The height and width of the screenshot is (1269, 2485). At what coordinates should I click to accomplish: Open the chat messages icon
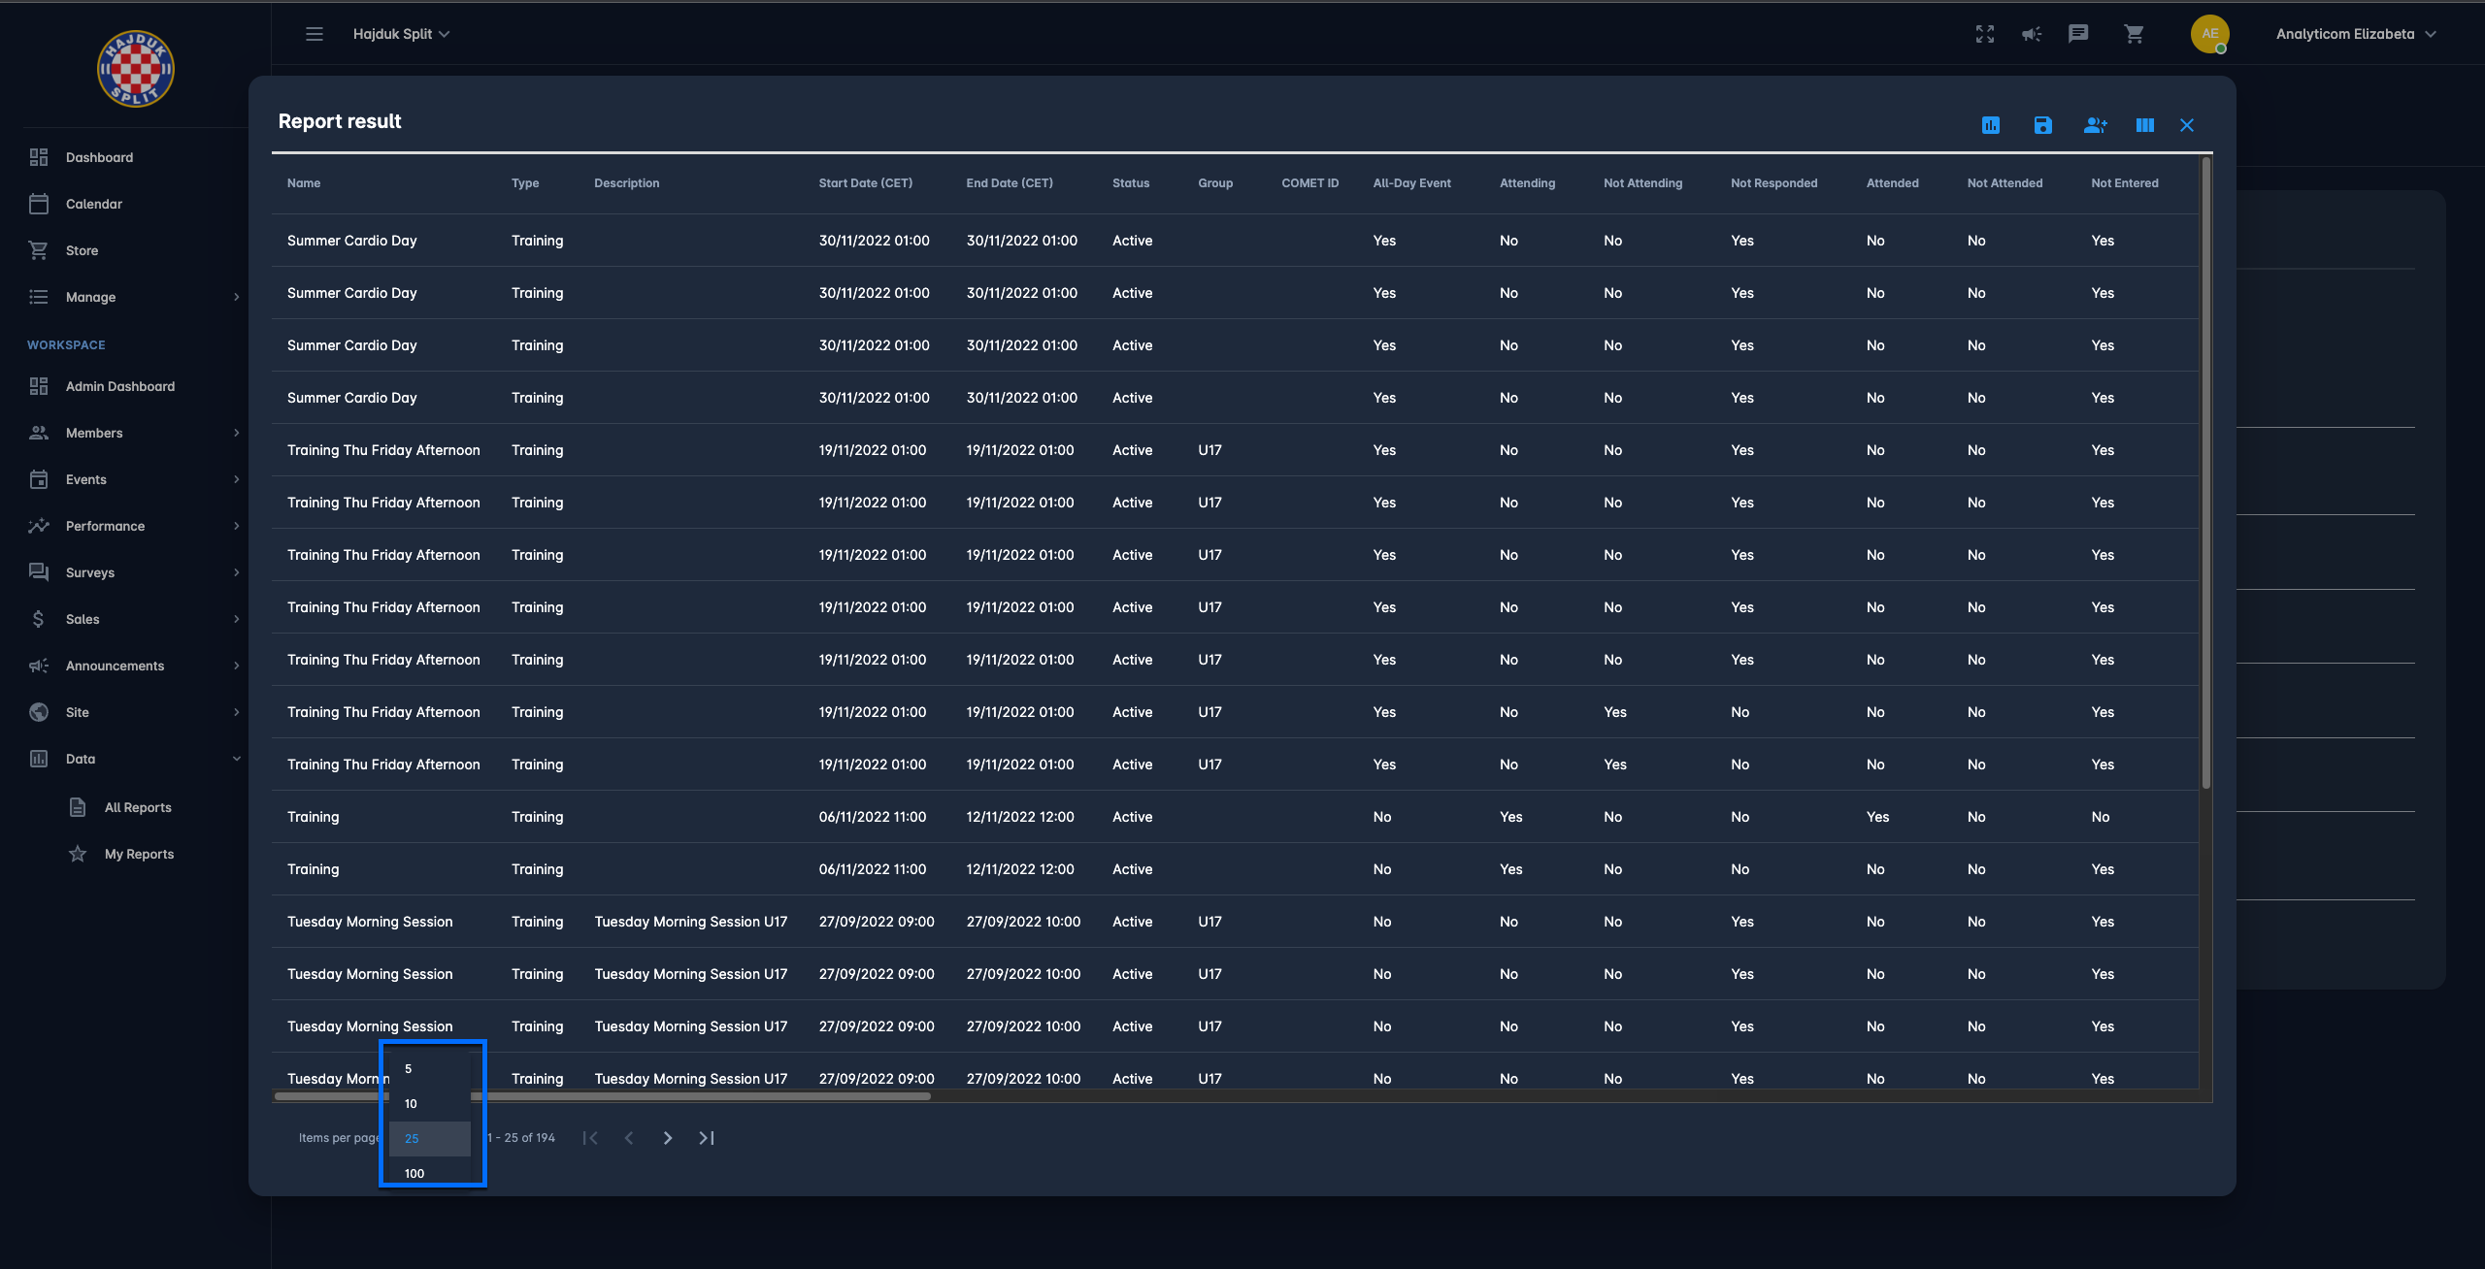pos(2078,34)
